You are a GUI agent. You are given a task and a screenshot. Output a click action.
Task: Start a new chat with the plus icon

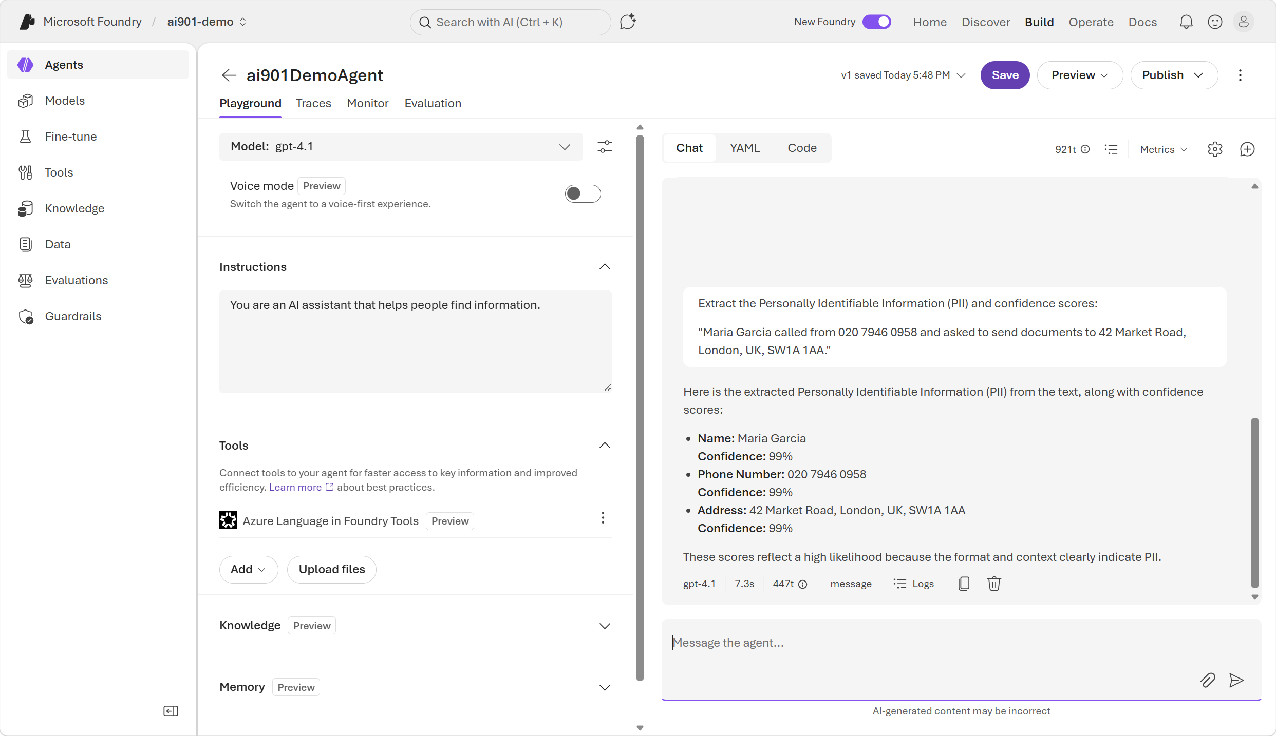(1247, 149)
